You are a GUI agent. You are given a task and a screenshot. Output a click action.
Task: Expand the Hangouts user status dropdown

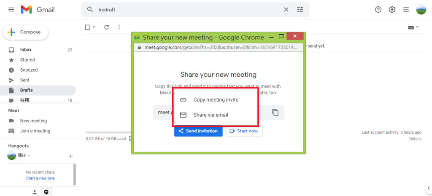[x=29, y=156]
